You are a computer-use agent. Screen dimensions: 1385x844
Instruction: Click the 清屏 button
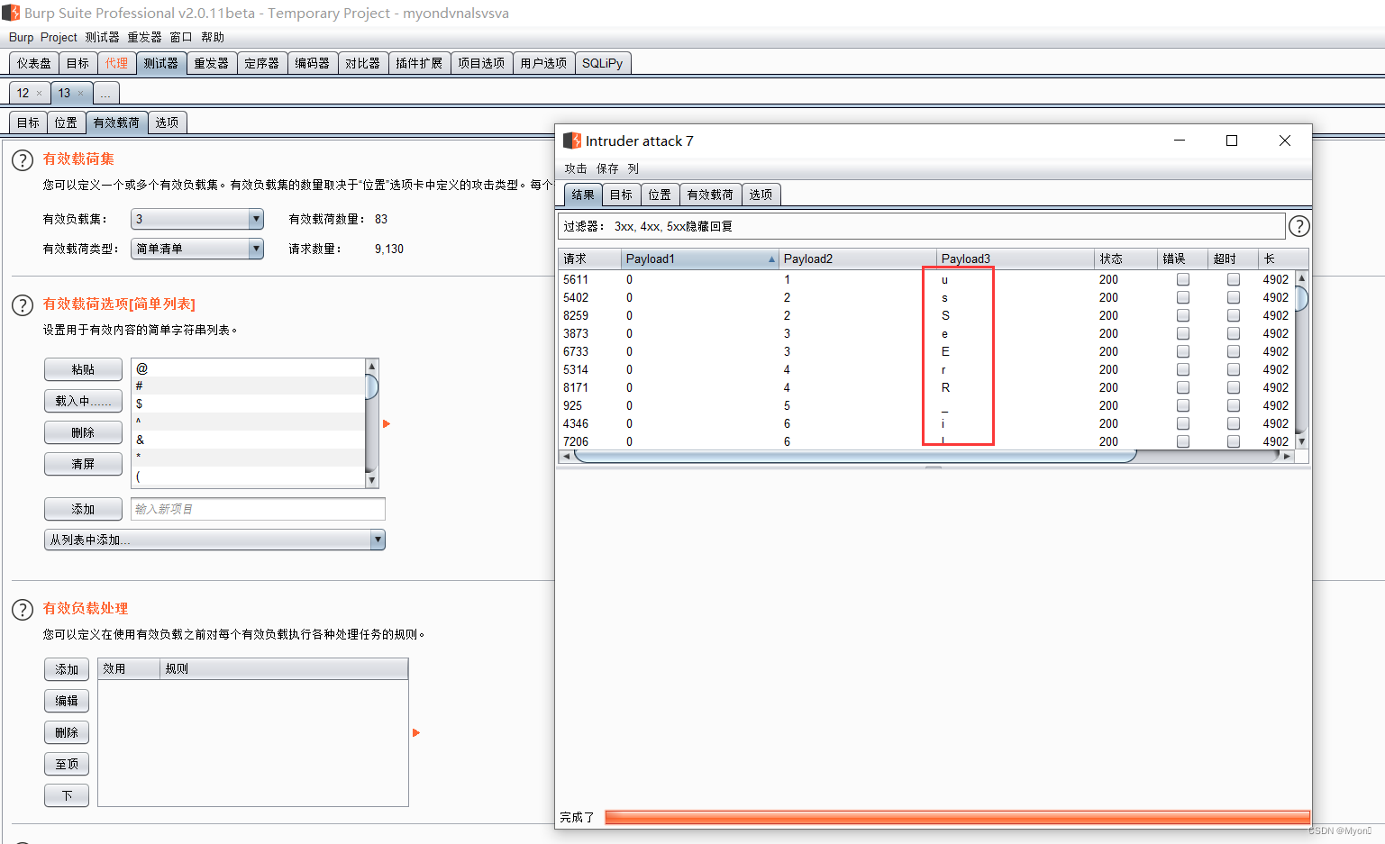[x=83, y=464]
